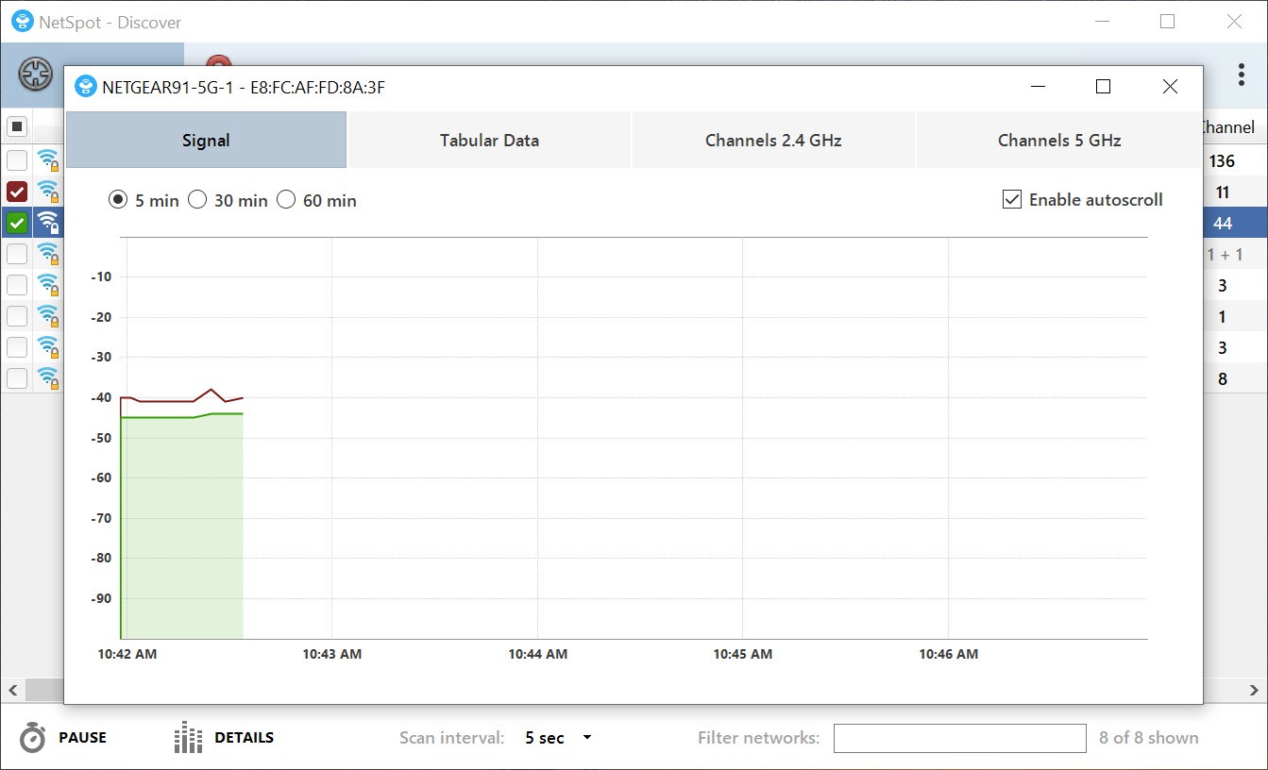Uncheck the dark red network checkbox
The height and width of the screenshot is (770, 1268).
pyautogui.click(x=17, y=192)
